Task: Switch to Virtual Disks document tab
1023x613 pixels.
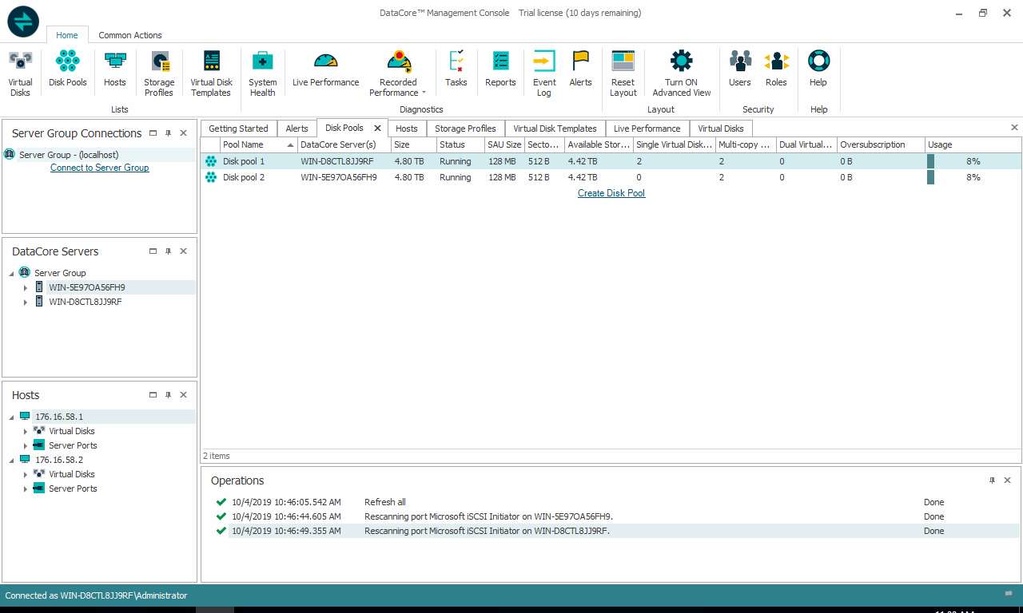Action: [721, 129]
